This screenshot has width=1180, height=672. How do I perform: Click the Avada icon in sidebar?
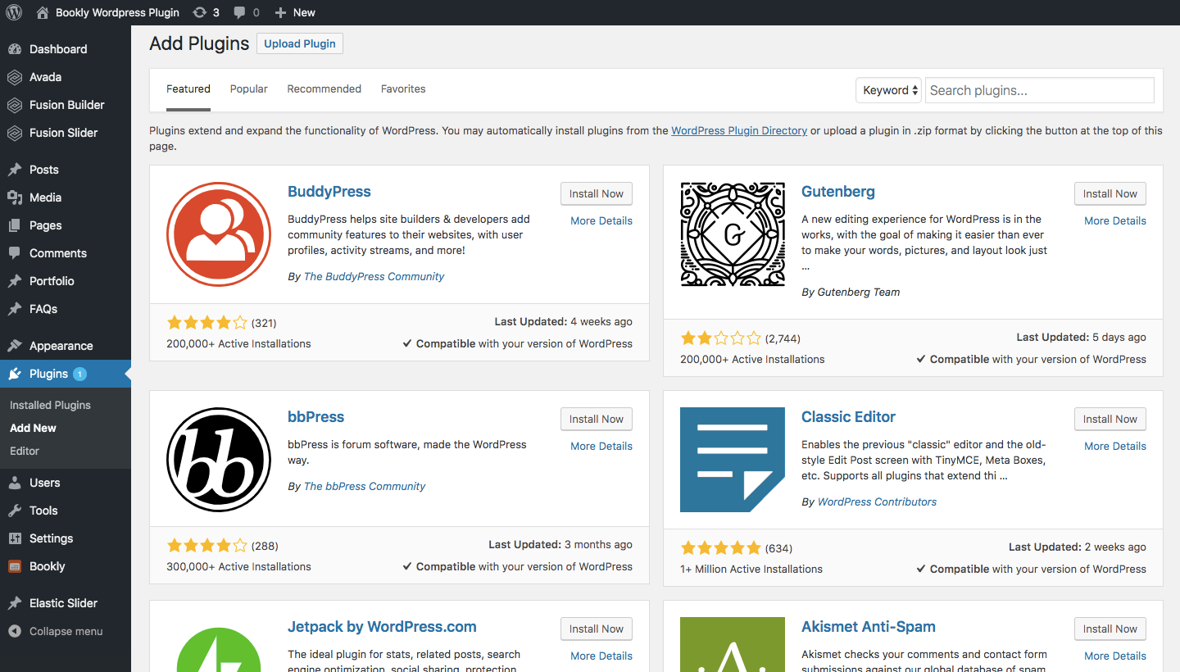coord(15,77)
